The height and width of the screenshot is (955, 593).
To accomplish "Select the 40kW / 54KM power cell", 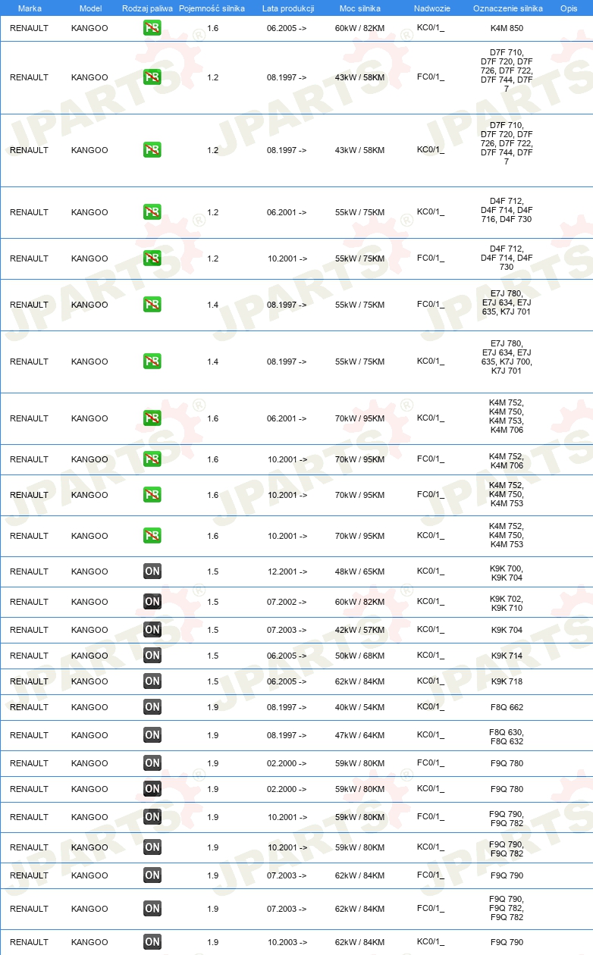I will click(x=359, y=707).
